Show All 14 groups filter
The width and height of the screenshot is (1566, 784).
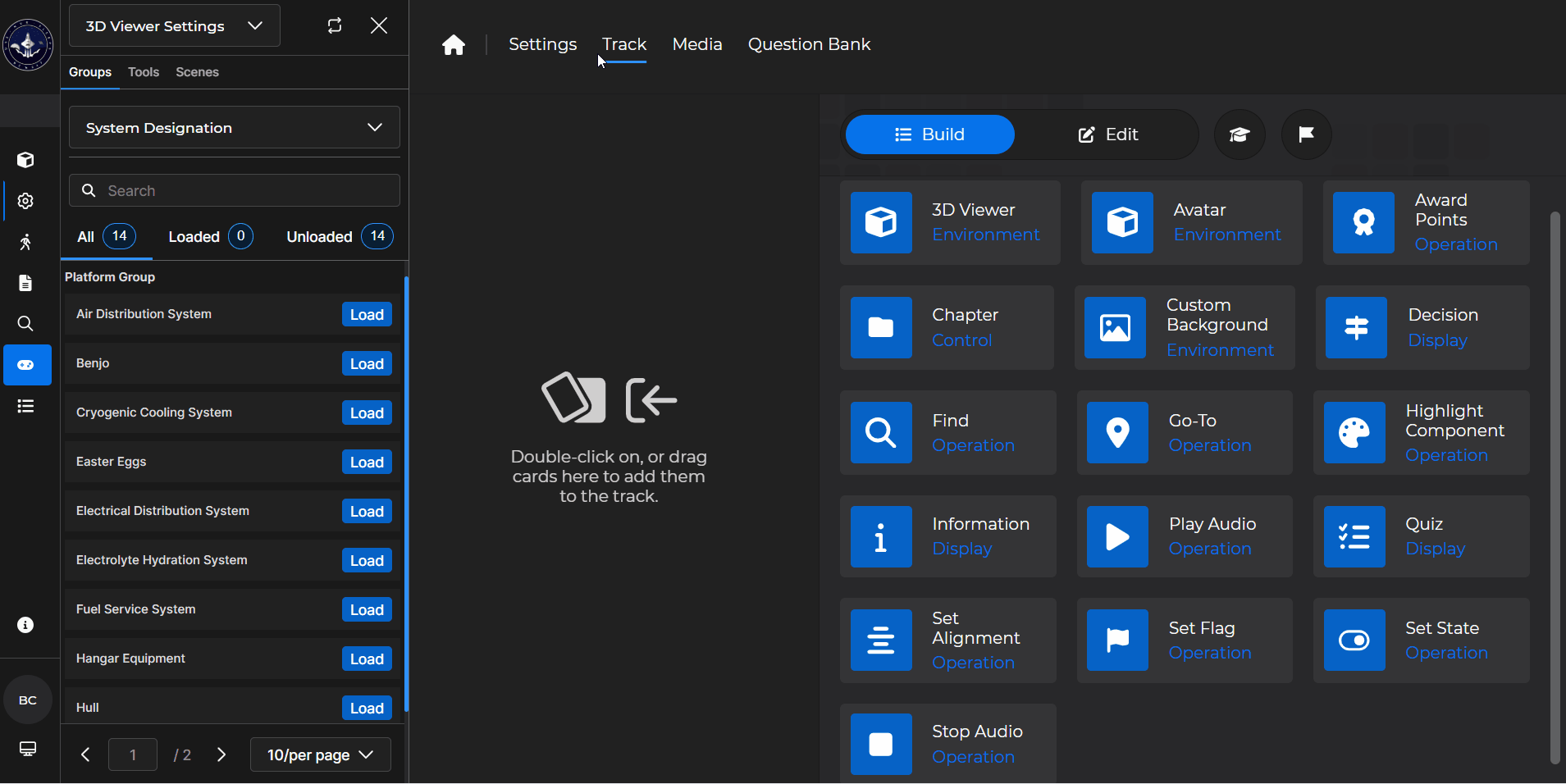point(107,237)
